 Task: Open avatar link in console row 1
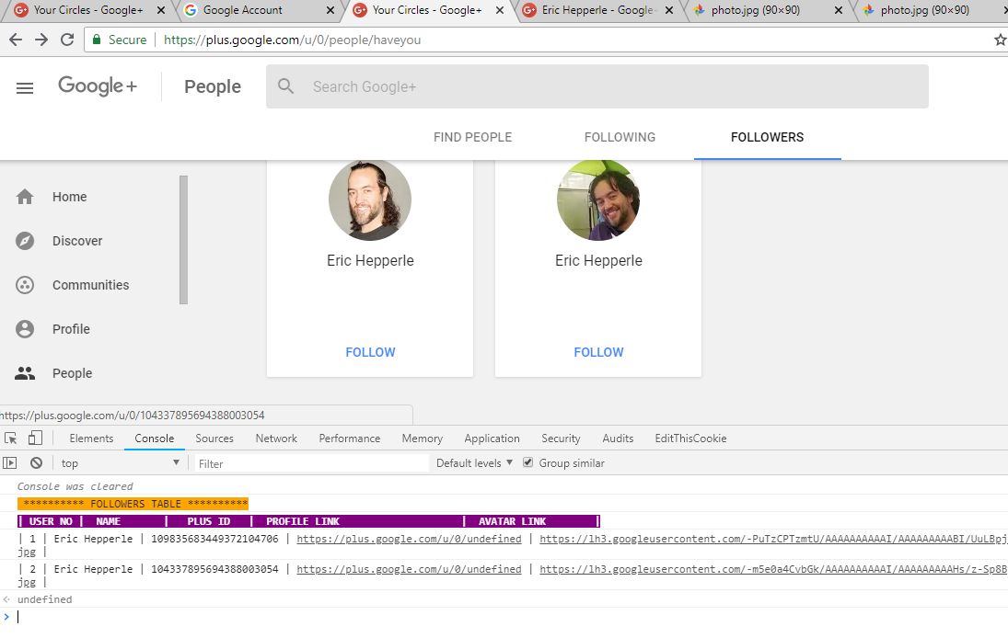pos(773,539)
